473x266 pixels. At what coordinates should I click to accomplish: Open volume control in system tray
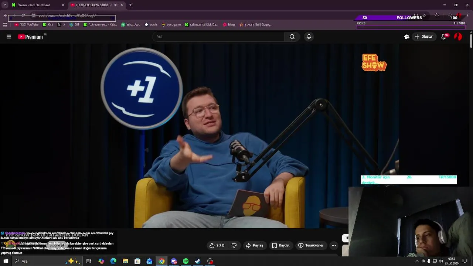click(440, 261)
